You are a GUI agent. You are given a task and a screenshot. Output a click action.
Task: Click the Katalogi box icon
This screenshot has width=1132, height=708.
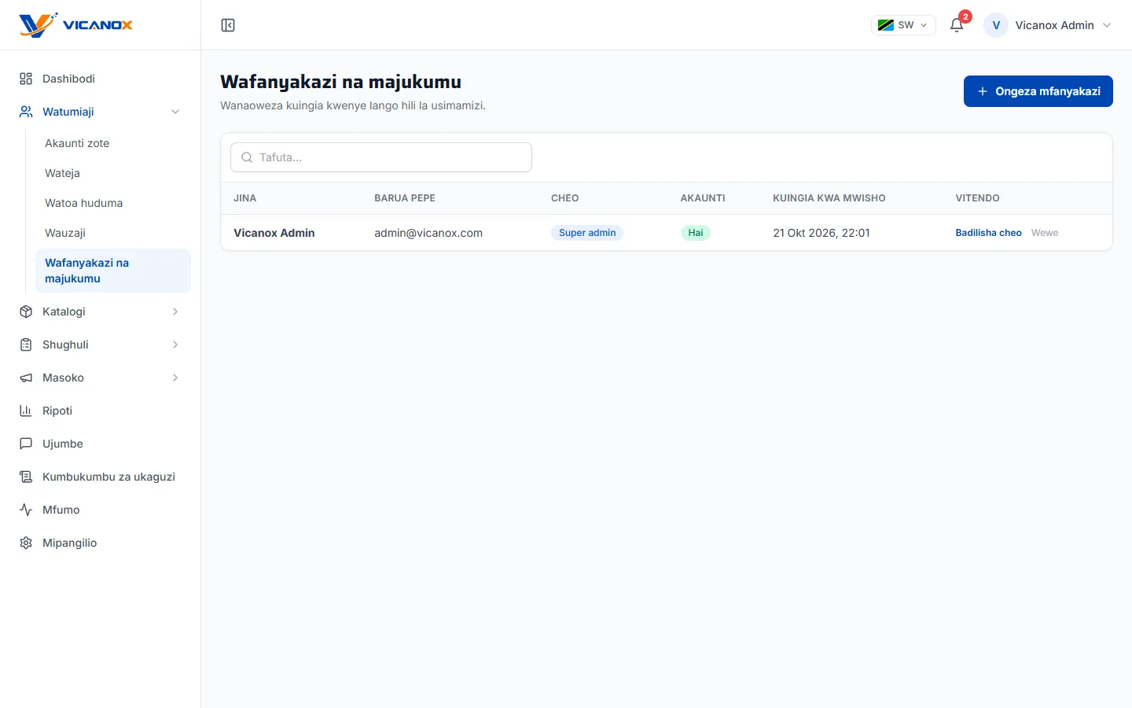coord(26,312)
